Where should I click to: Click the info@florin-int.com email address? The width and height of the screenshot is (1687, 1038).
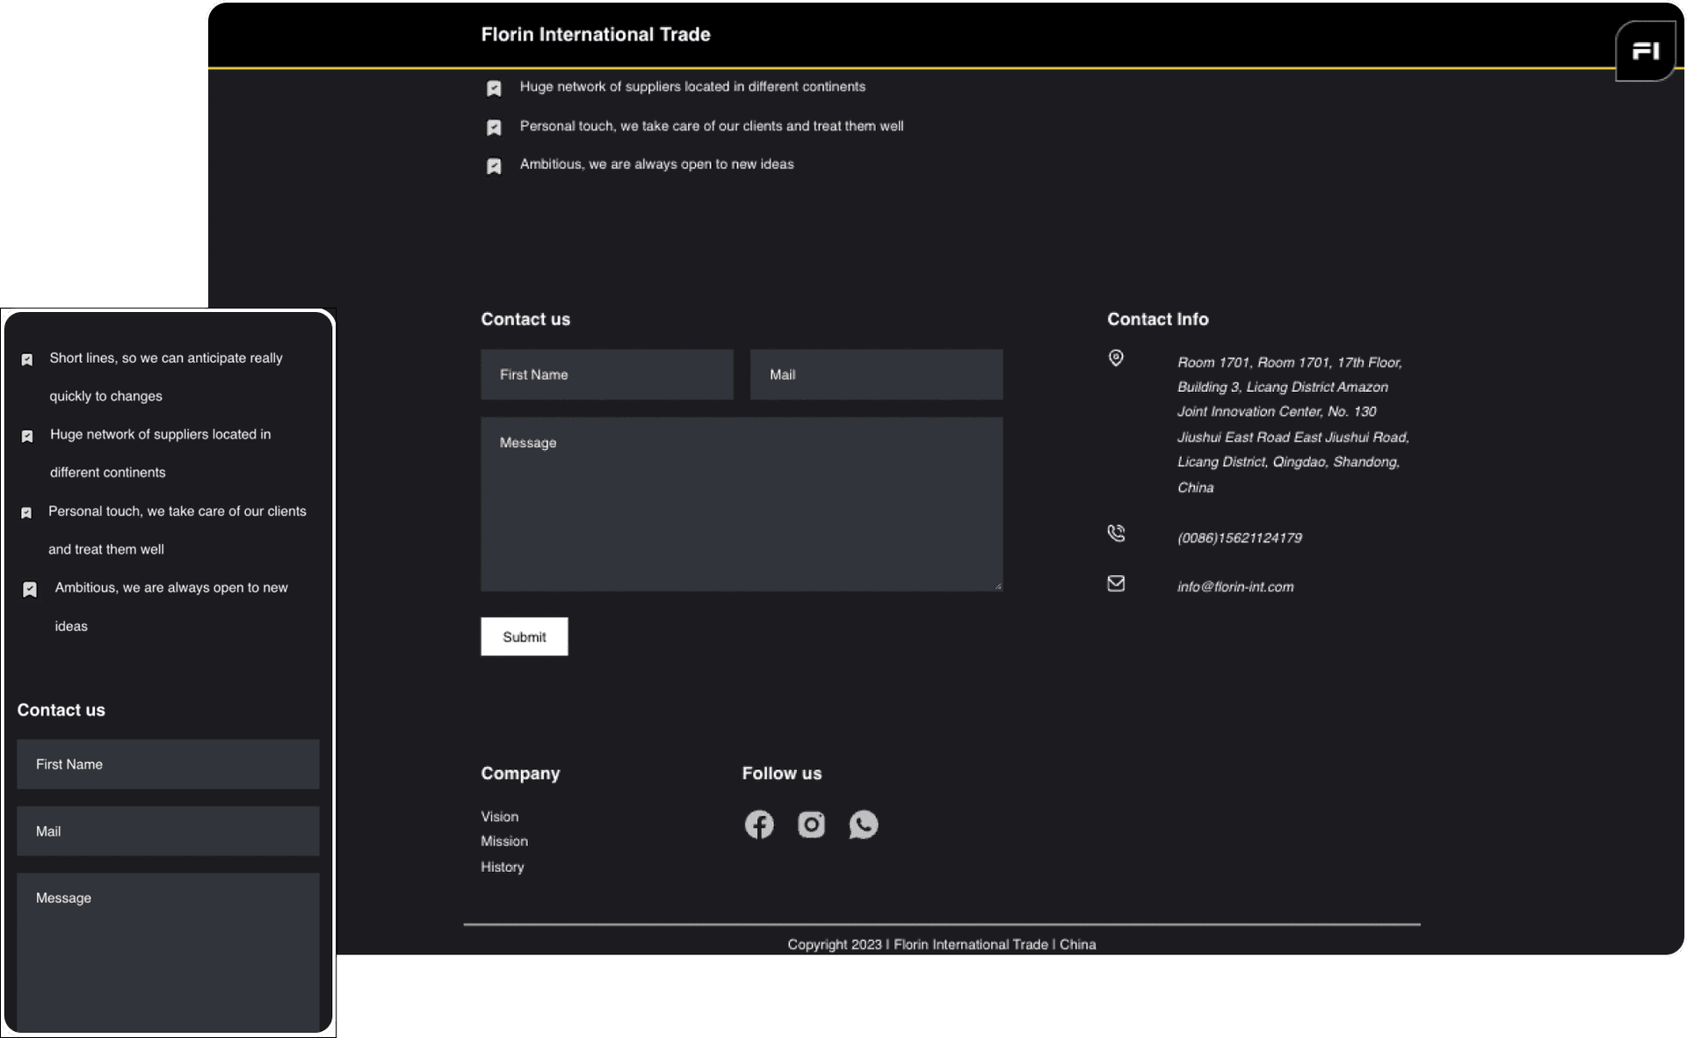pos(1235,586)
